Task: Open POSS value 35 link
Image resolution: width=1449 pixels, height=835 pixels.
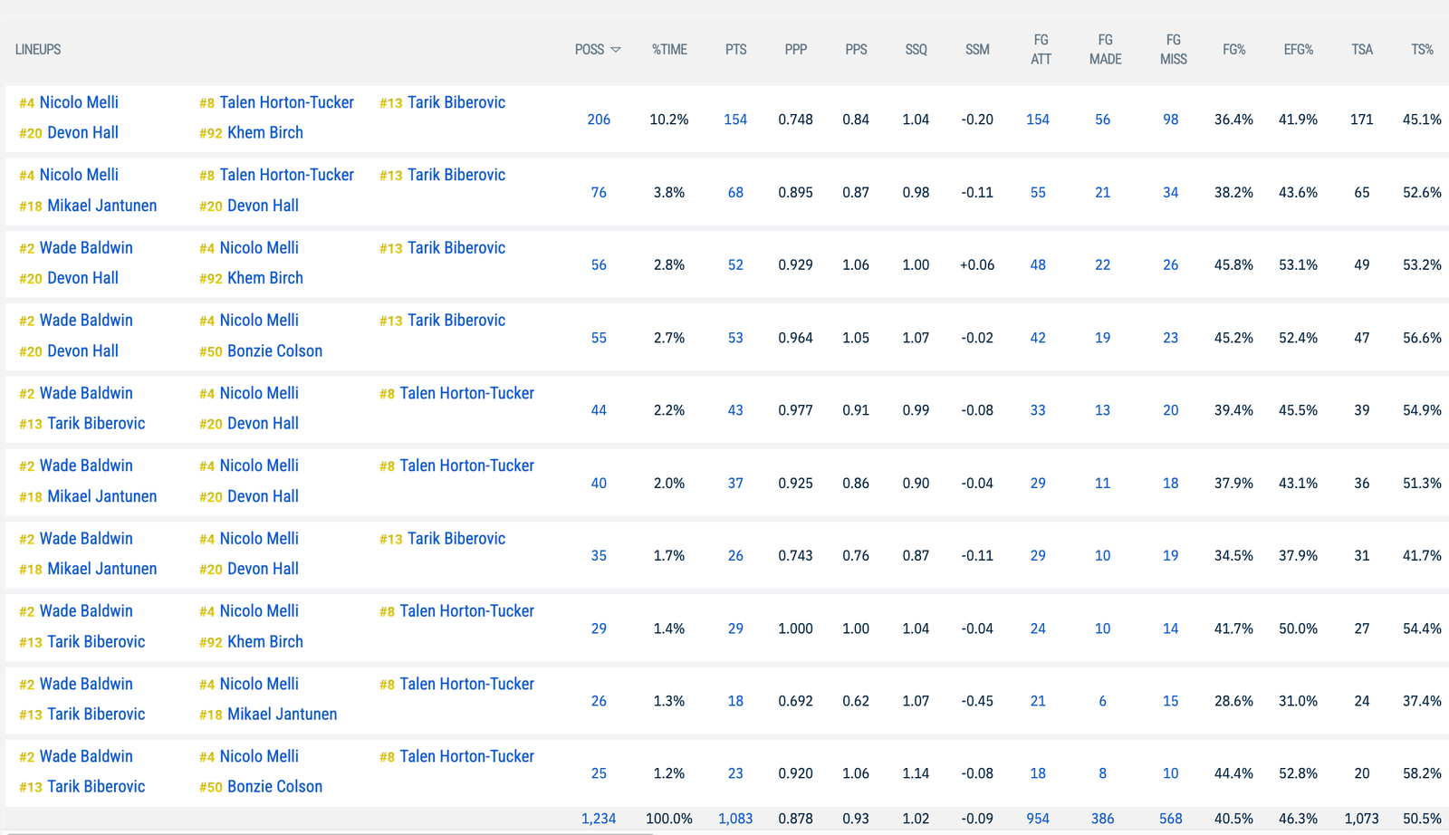Action: click(599, 555)
